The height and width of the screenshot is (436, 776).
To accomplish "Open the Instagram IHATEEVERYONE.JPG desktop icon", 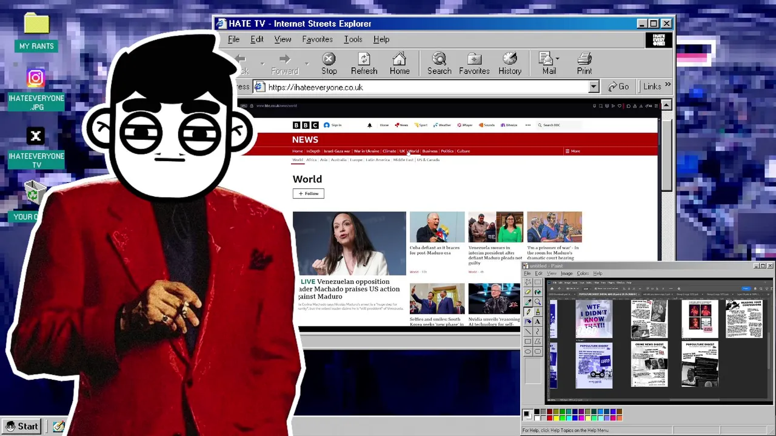I will coord(36,90).
